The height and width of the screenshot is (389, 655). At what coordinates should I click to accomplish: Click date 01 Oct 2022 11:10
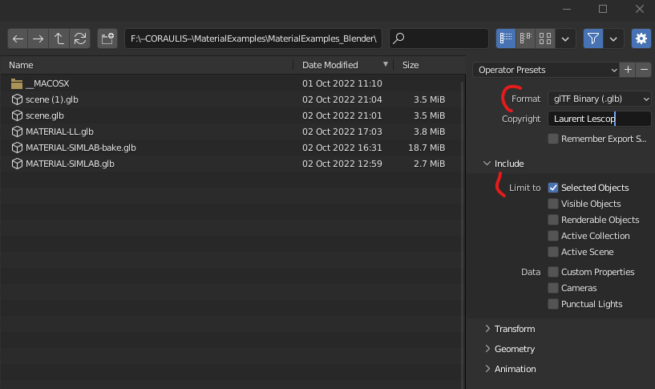click(342, 83)
